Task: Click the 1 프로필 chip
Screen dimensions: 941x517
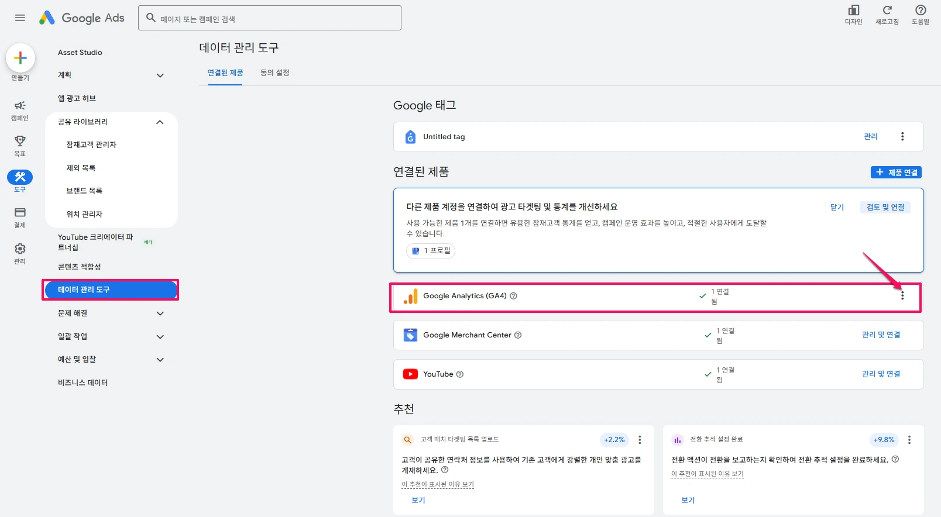Action: point(431,251)
